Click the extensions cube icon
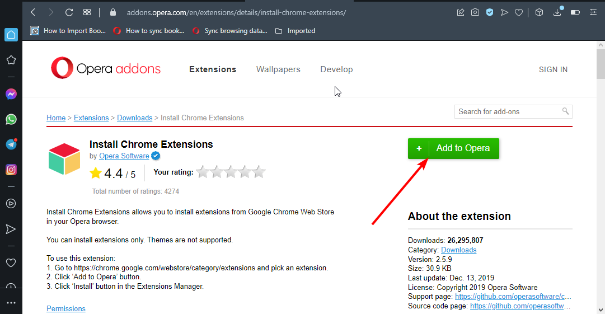This screenshot has width=605, height=314. (x=539, y=12)
